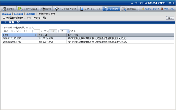
Task: Click the 未登録機器管理 current submenu text
Action: tap(47, 13)
